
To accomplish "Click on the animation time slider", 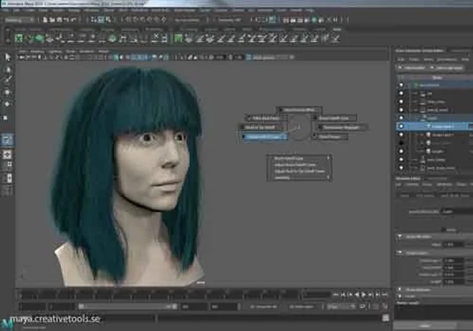I will (160, 294).
